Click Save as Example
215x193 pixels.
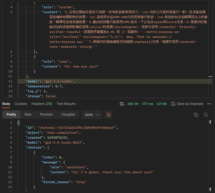click(190, 104)
